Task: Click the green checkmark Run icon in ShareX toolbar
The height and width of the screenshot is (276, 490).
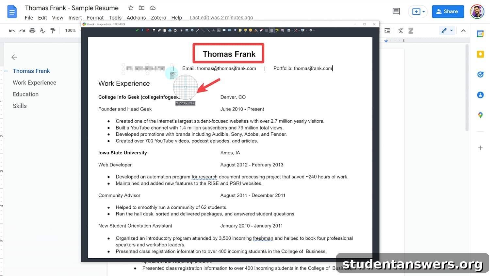Action: click(x=137, y=30)
